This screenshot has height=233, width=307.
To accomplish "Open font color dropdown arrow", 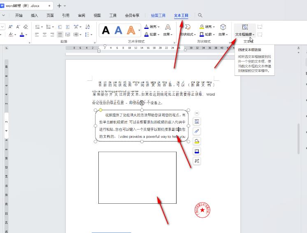I will click(26, 35).
